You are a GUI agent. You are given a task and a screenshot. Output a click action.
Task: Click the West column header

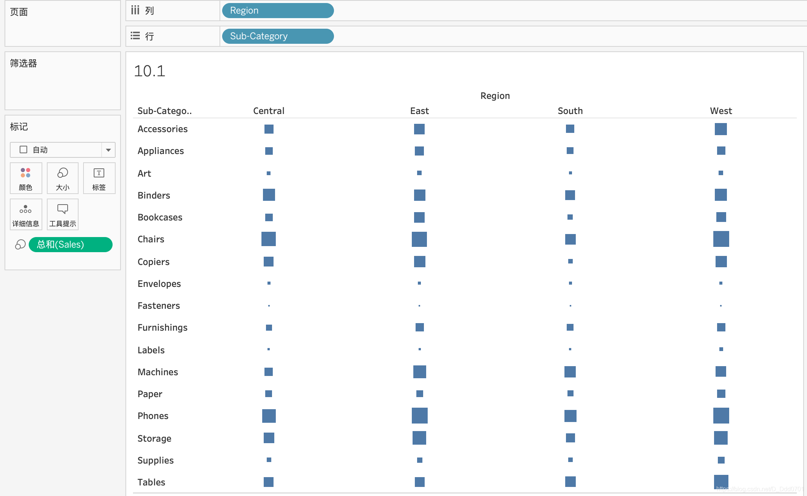[721, 111]
